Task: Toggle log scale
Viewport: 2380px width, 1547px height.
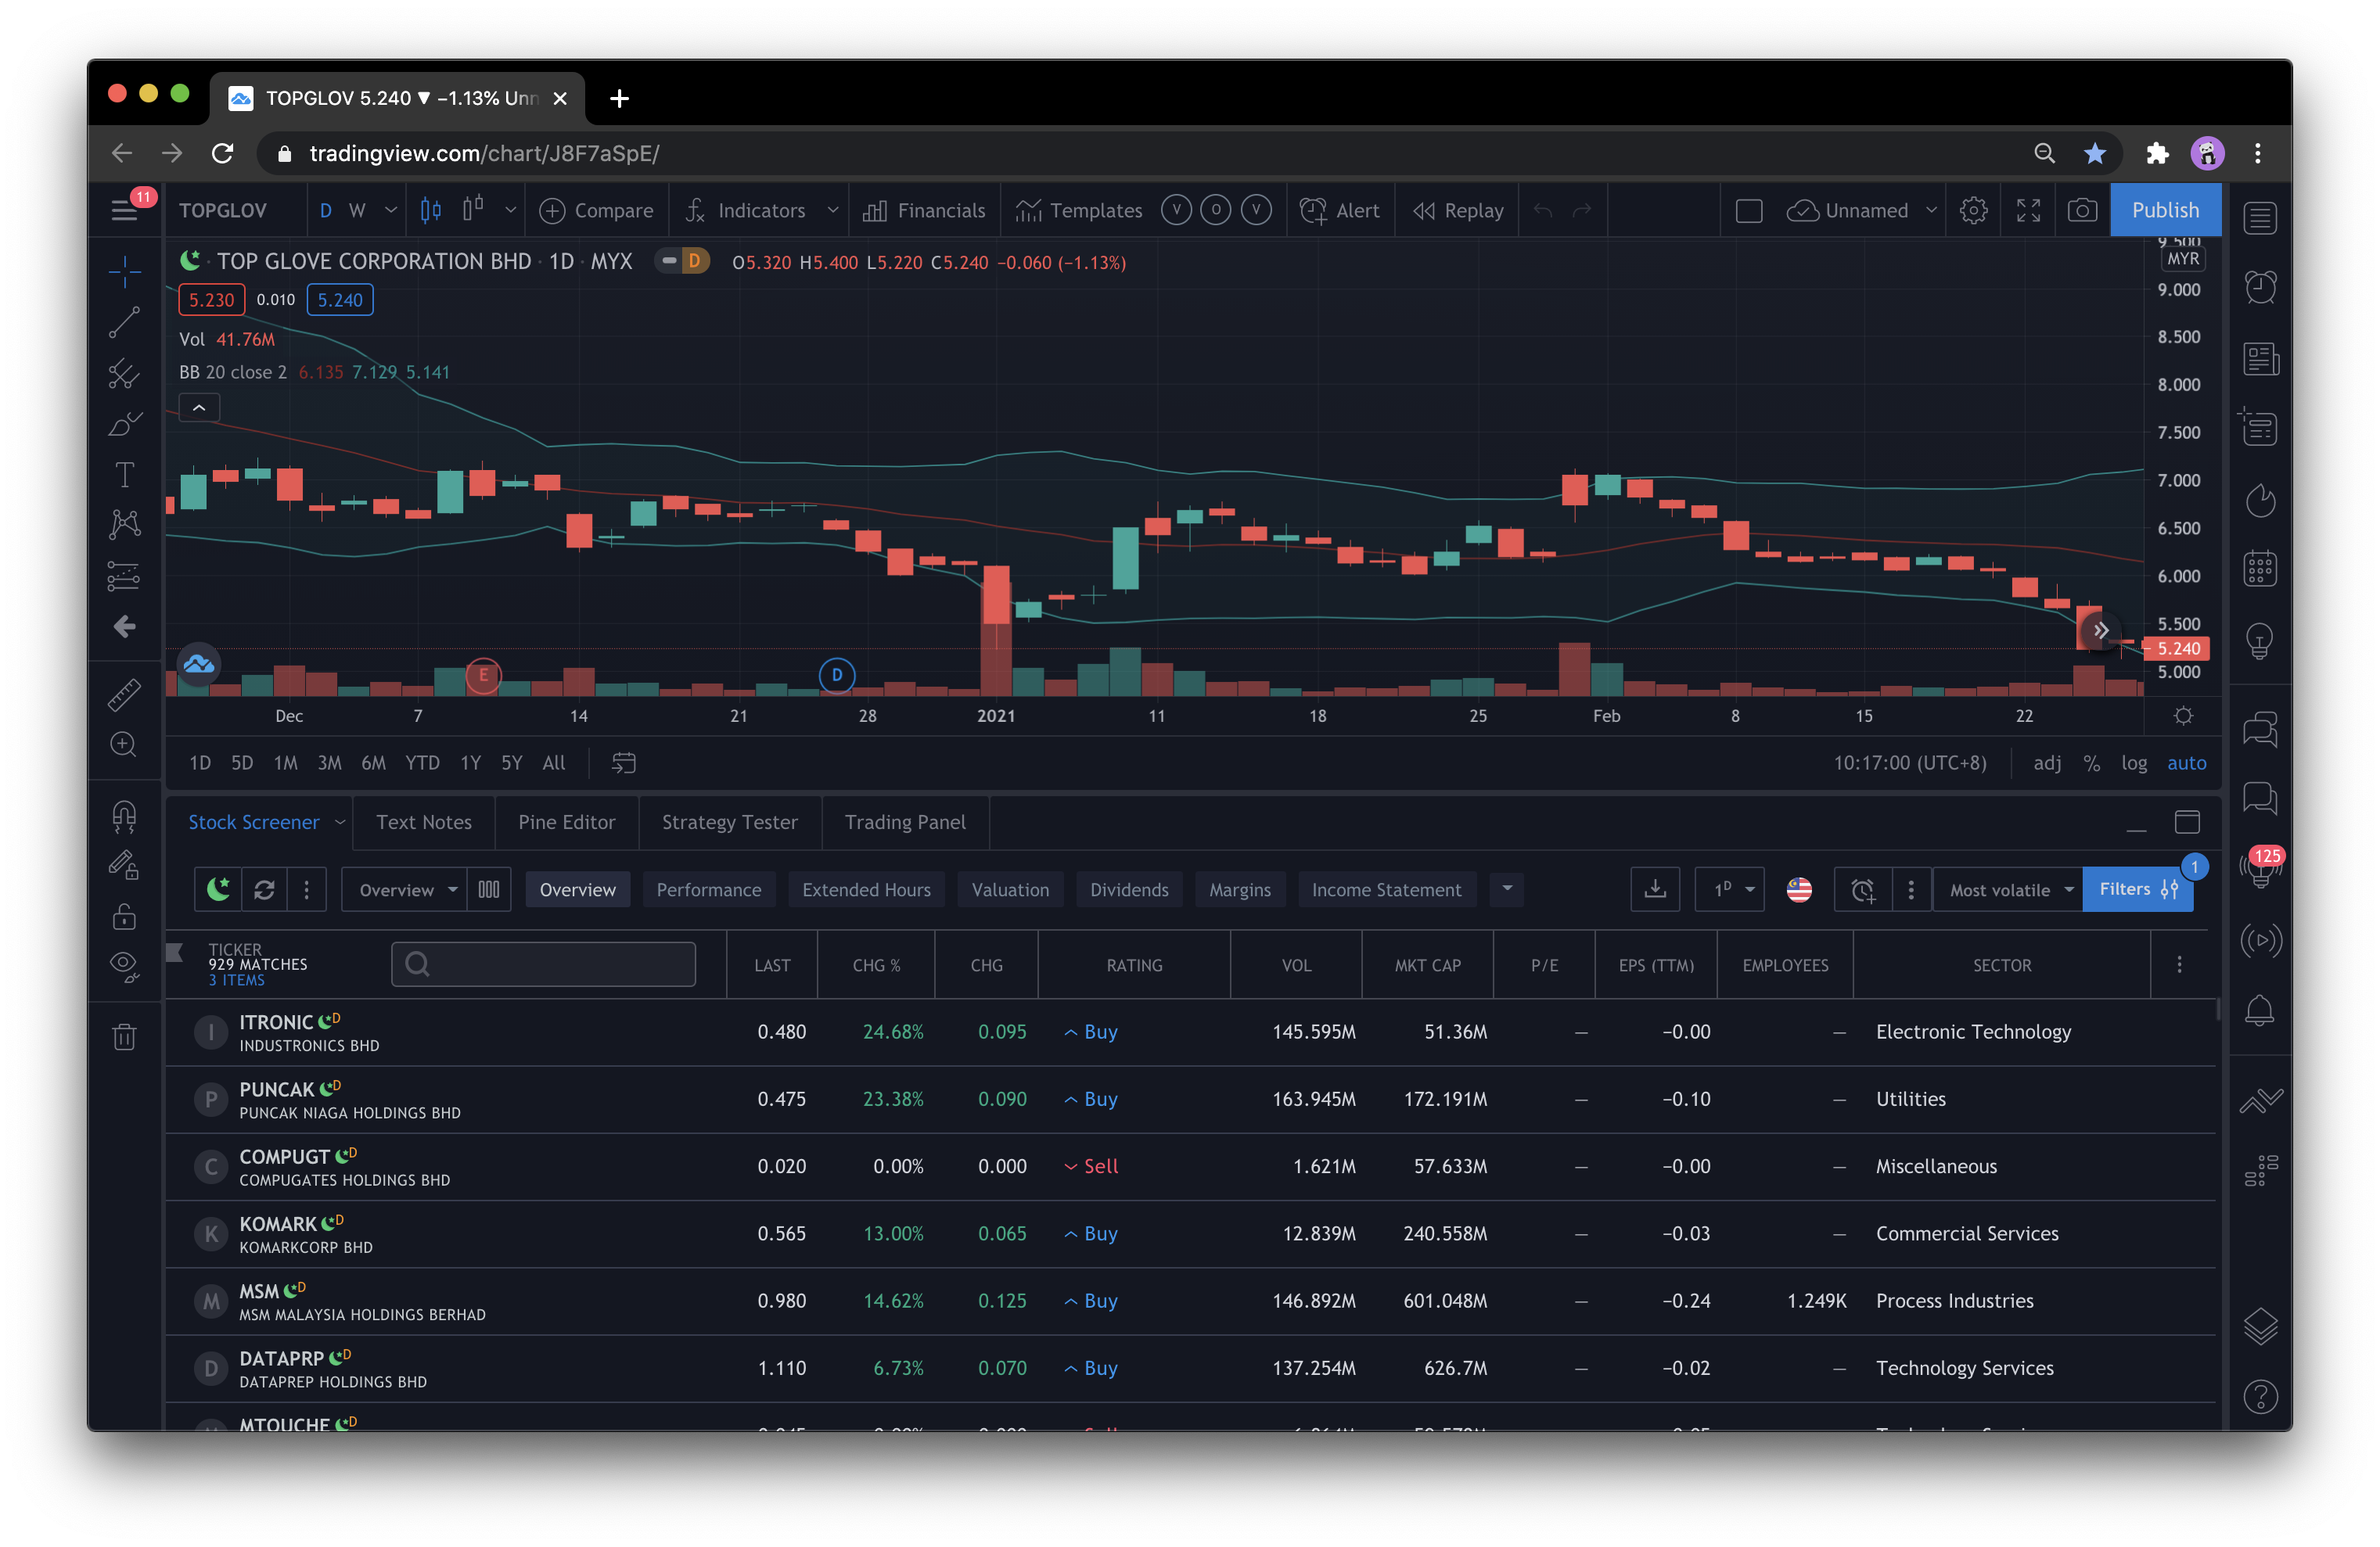Action: [2134, 763]
